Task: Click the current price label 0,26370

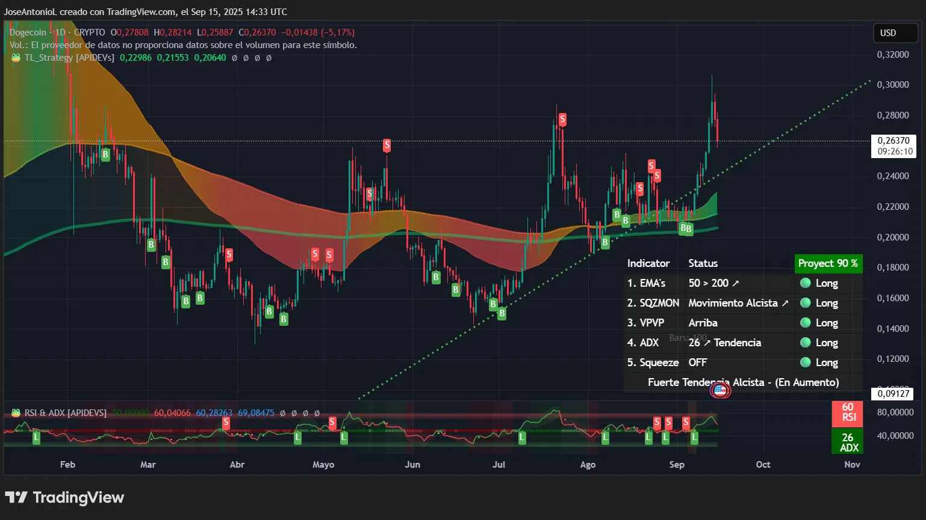Action: point(893,141)
